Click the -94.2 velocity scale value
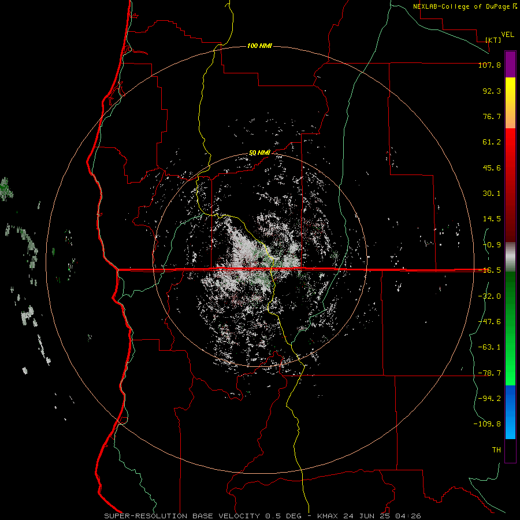 tap(489, 399)
